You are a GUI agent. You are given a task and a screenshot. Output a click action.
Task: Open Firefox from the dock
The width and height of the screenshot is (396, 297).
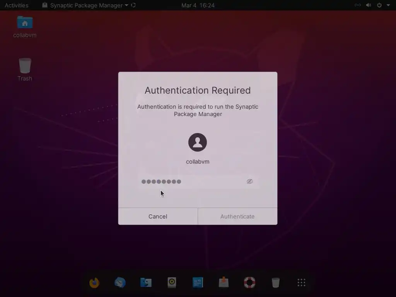click(x=94, y=283)
